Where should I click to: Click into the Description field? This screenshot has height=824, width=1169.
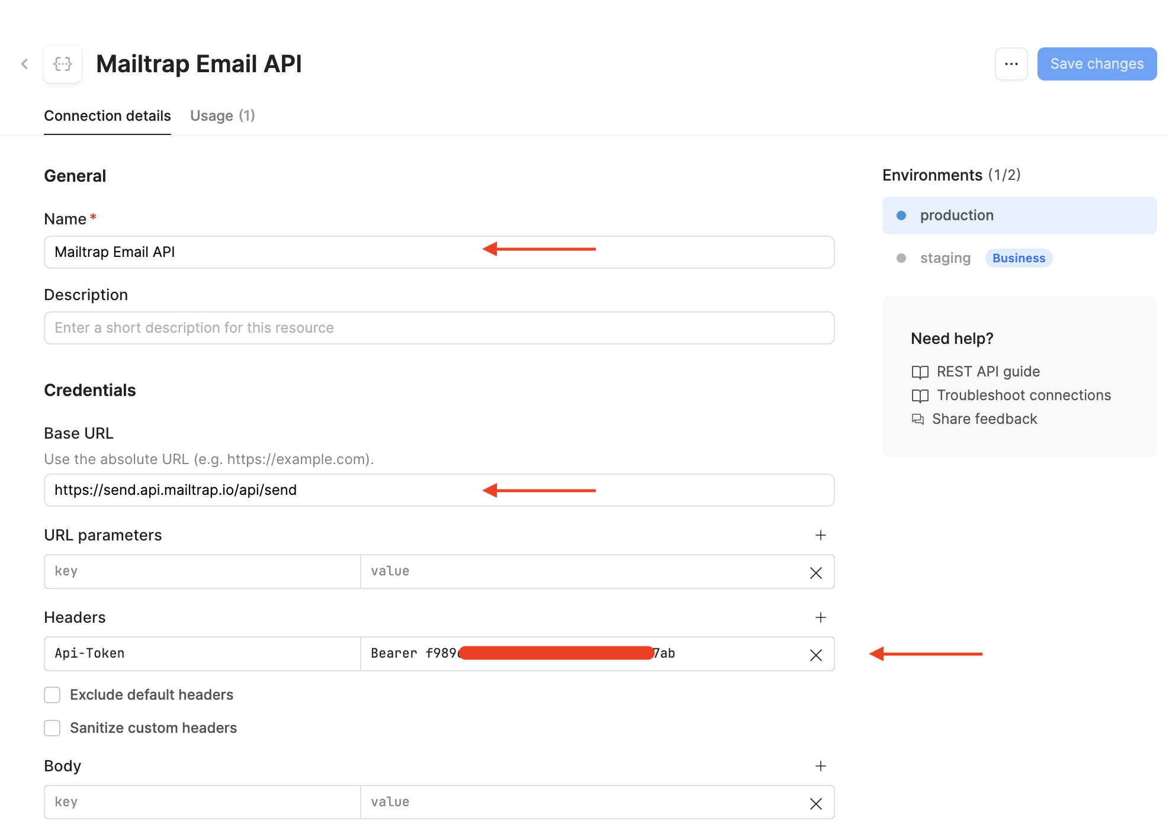coord(439,328)
